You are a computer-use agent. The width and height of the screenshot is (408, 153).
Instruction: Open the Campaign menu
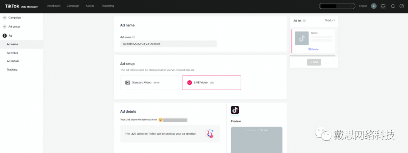[73, 6]
